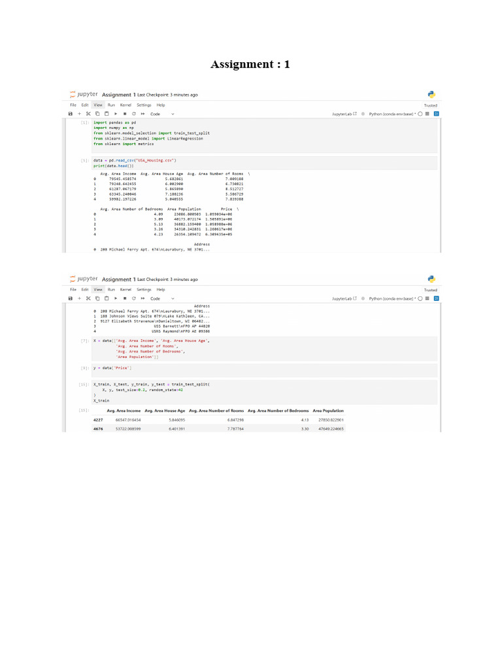This screenshot has width=502, height=670.
Task: Click the Trusted button in the second notebook
Action: (430, 290)
